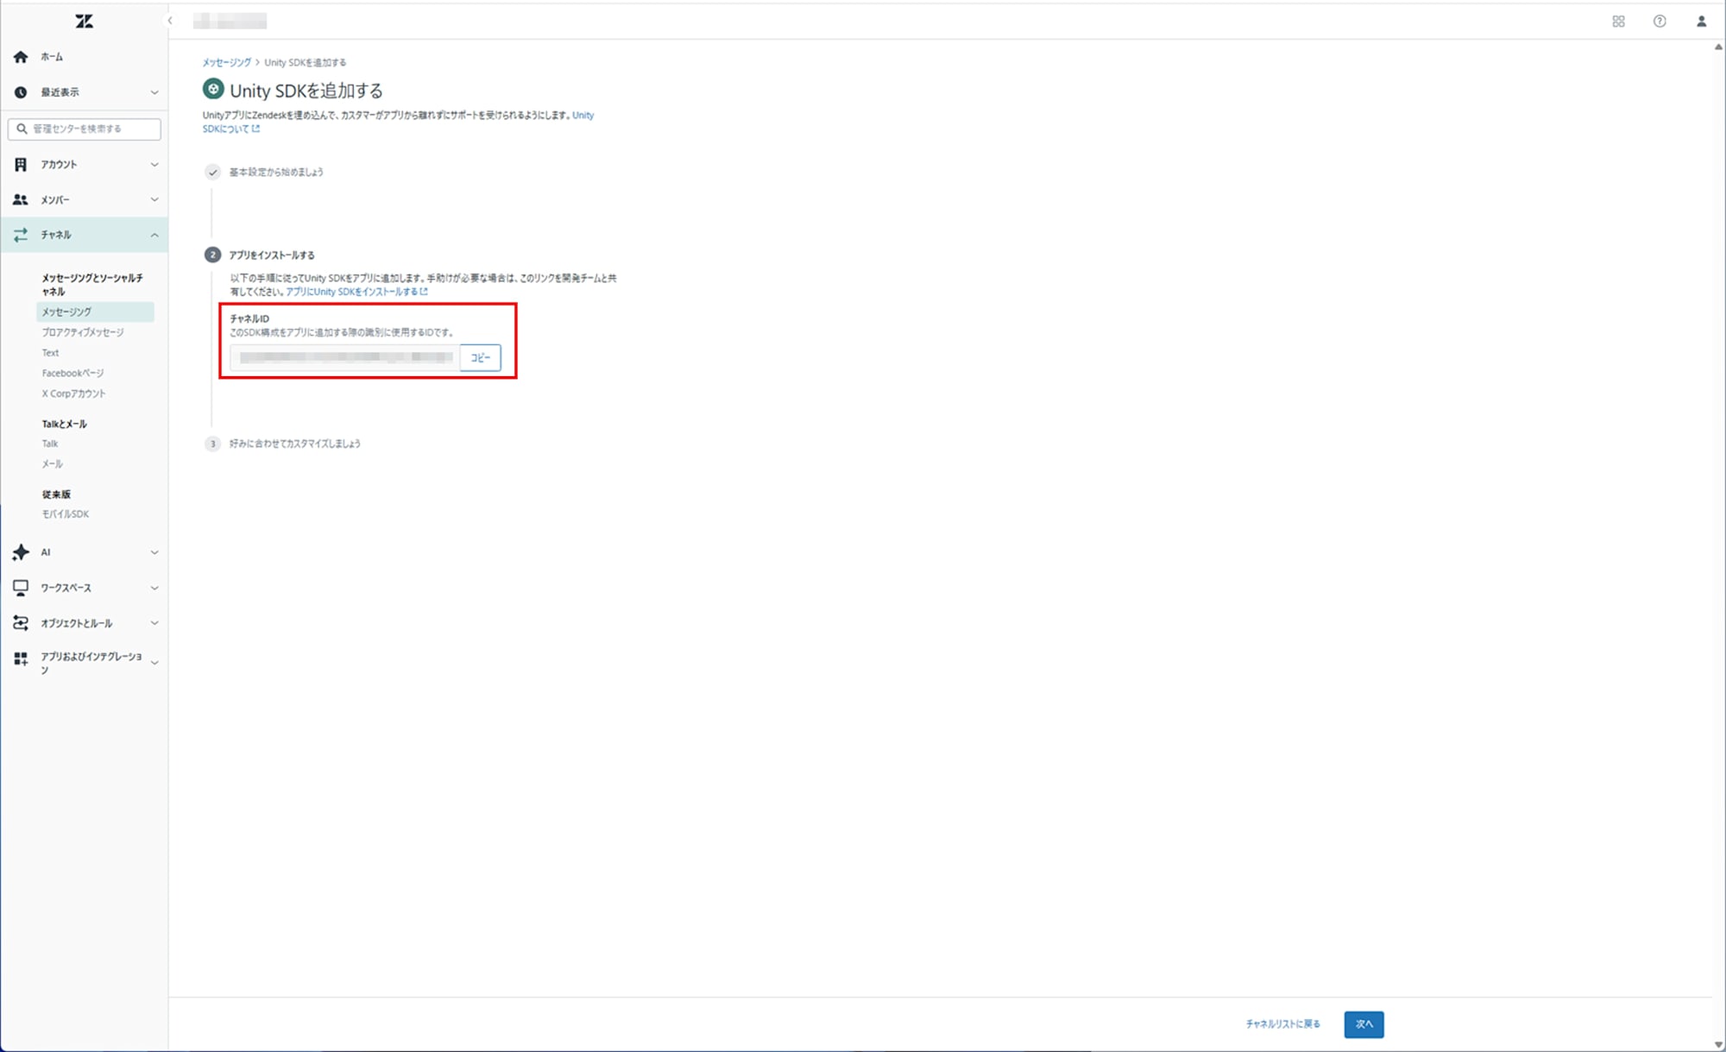Expand the 最近表示 chevron
The width and height of the screenshot is (1726, 1052).
point(154,92)
